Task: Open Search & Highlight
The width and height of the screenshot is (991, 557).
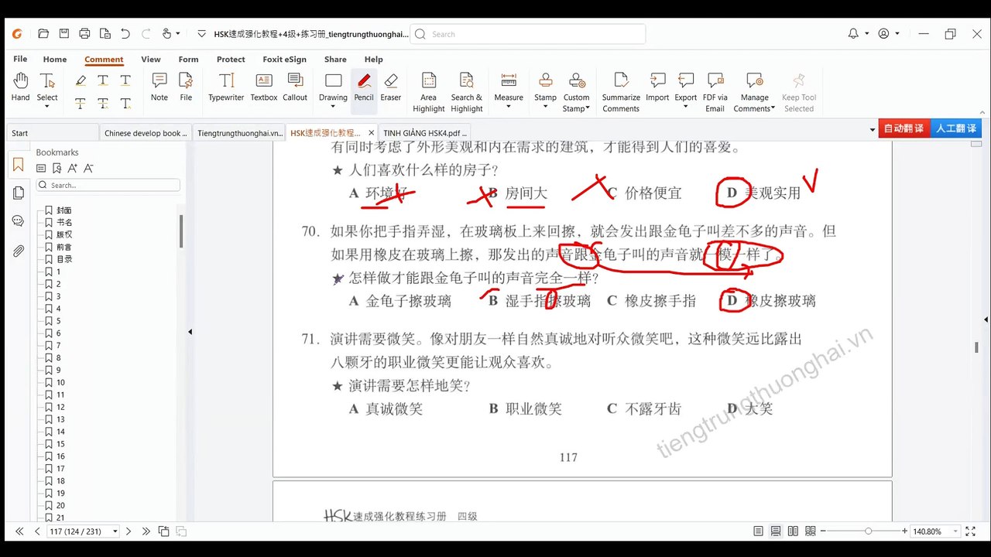Action: click(x=466, y=92)
